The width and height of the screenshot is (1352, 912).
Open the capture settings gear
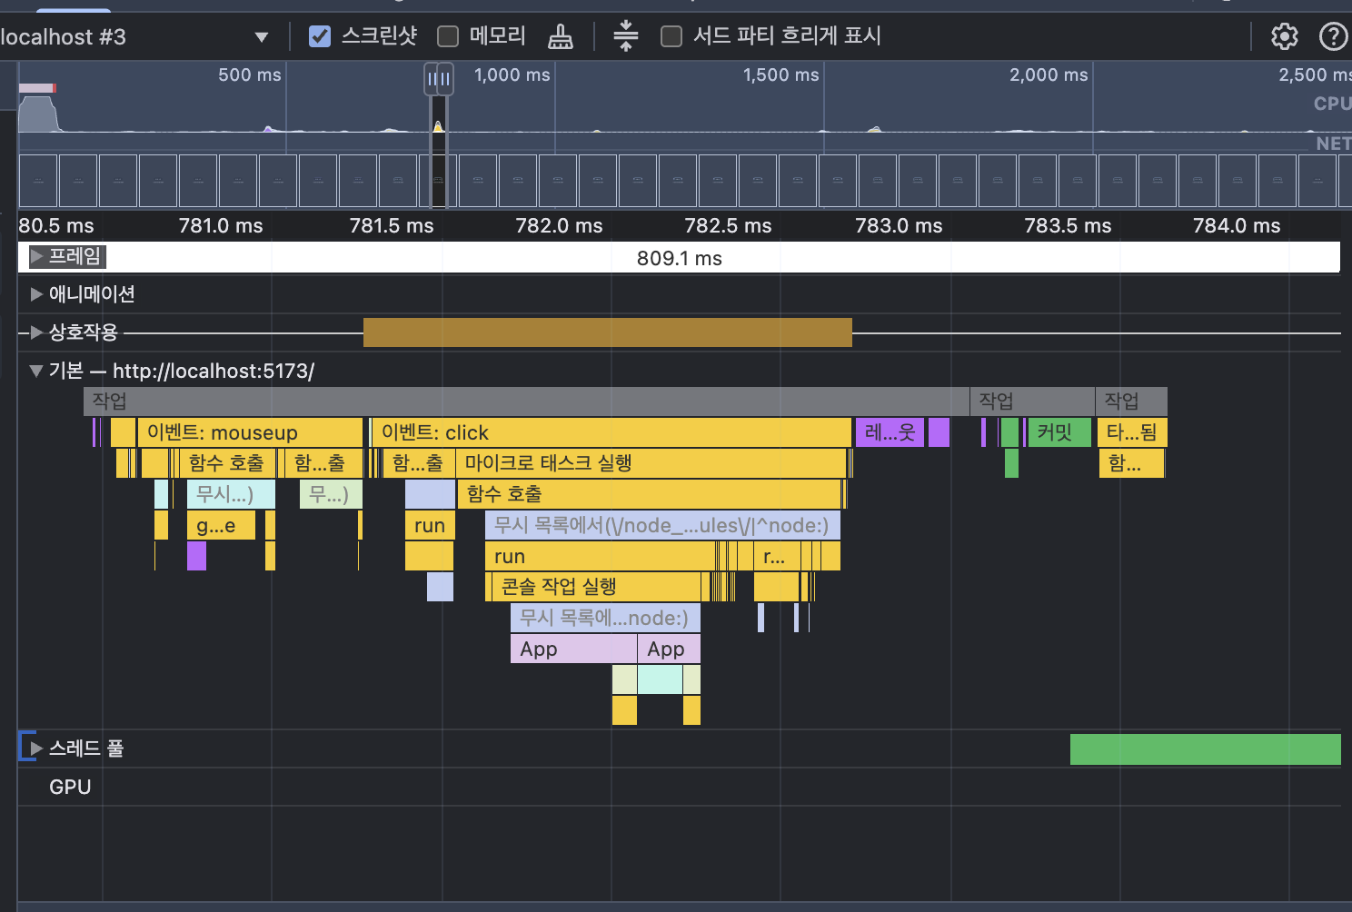(x=1284, y=36)
